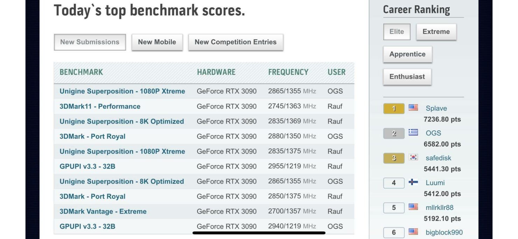Open the 3DMark11 - Performance entry

click(100, 106)
